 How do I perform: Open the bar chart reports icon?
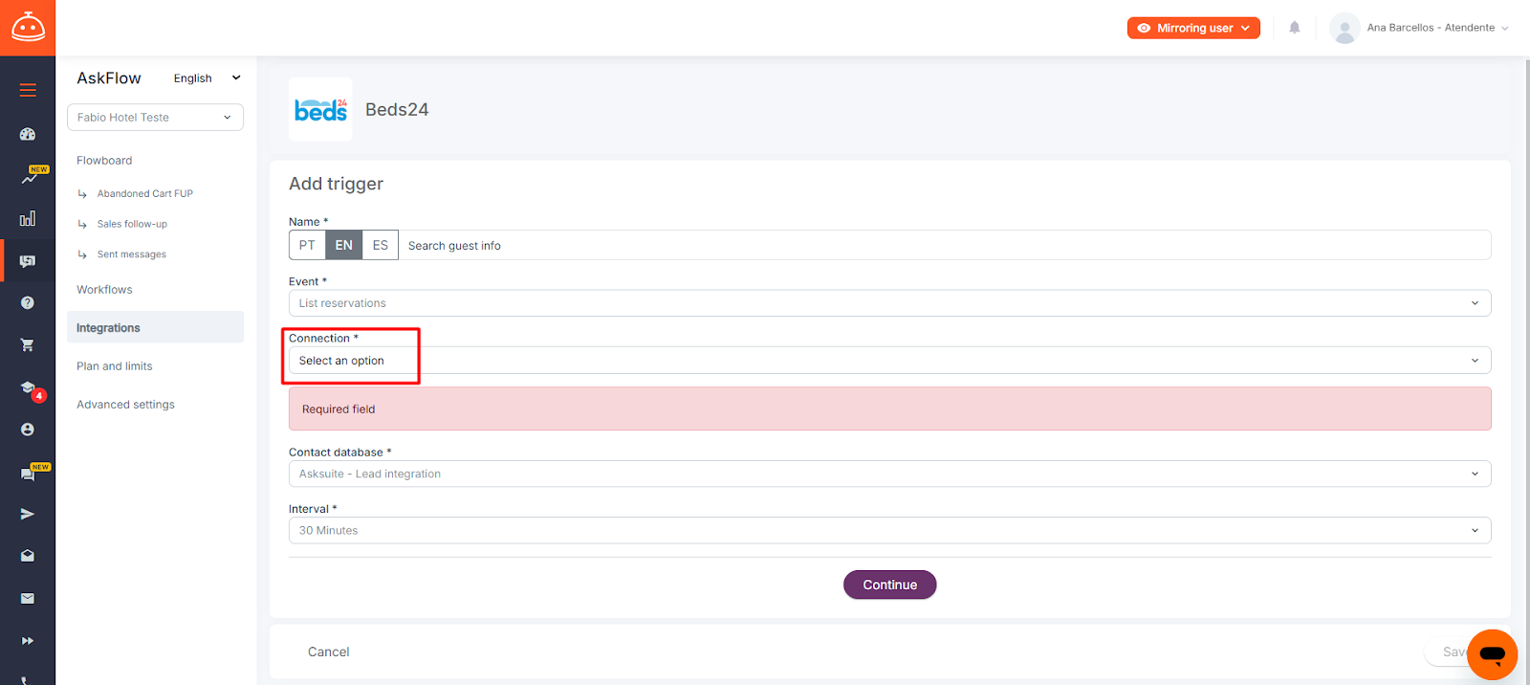[28, 219]
